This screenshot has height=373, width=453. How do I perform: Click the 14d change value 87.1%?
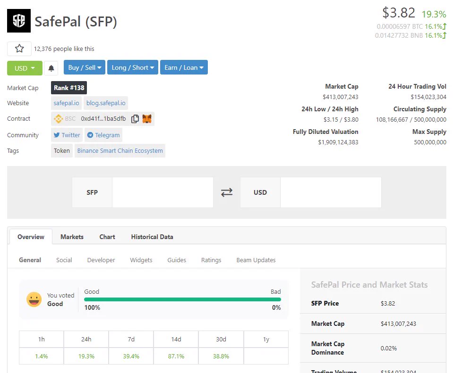click(176, 356)
